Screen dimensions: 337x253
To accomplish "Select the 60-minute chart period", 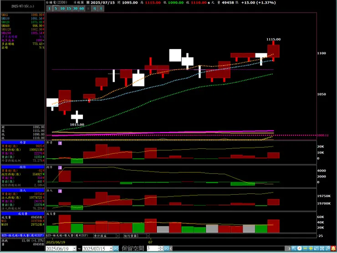I will click(82, 8).
